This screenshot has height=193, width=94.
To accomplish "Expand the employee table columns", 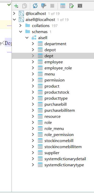I will [x=33, y=62].
